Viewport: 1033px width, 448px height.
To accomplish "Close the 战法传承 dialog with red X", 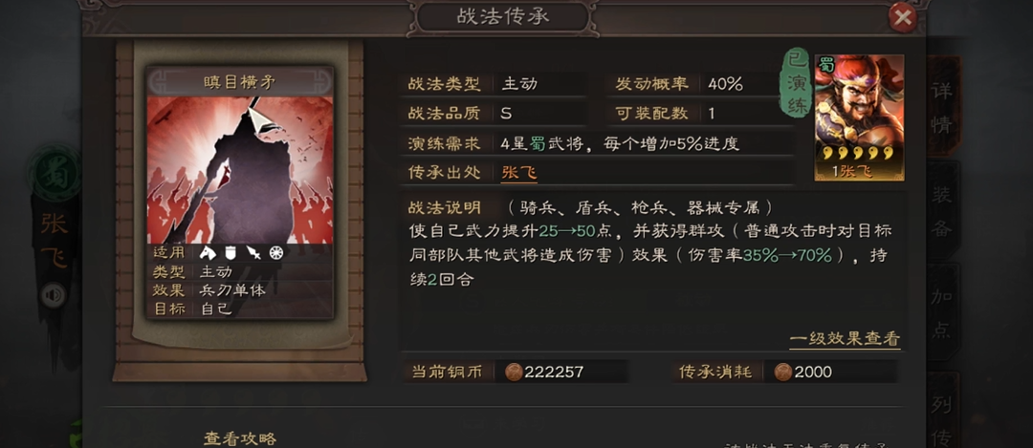I will tap(902, 18).
